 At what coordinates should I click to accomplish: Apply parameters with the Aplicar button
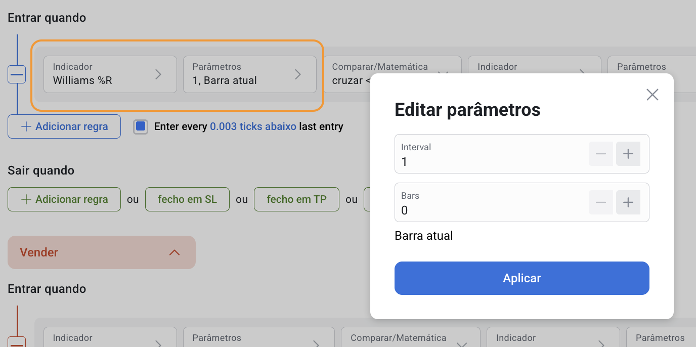pos(522,278)
